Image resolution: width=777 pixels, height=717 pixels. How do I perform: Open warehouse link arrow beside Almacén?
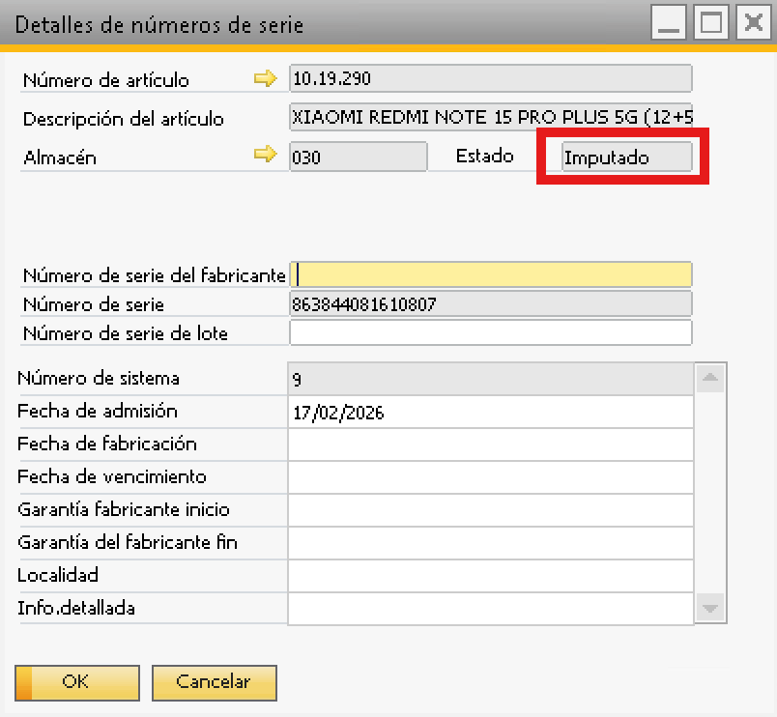pyautogui.click(x=265, y=154)
